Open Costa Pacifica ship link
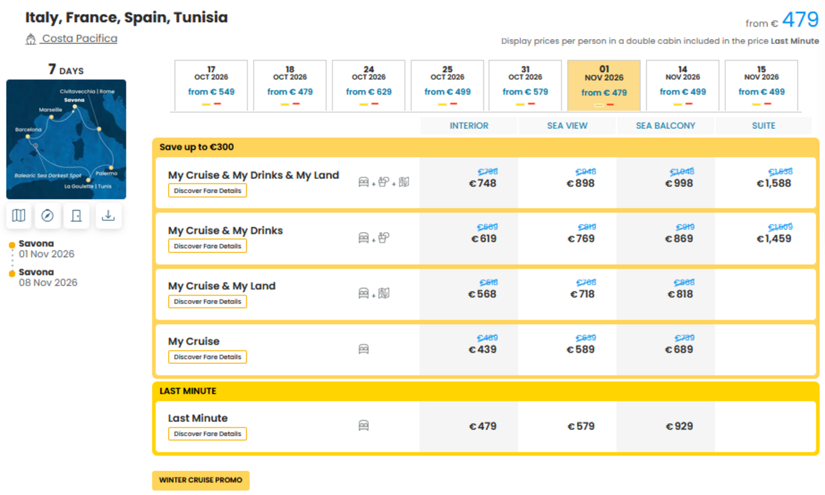Screen dimensions: 825x495 79,38
